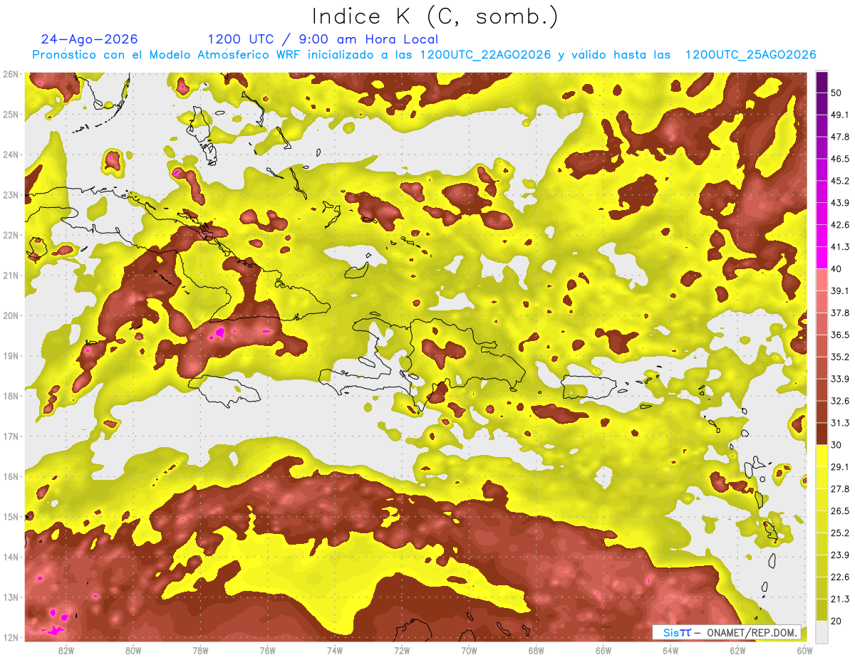Screen dimensions: 855x660
Task: Click the 19N latitude label
Action: click(x=11, y=355)
